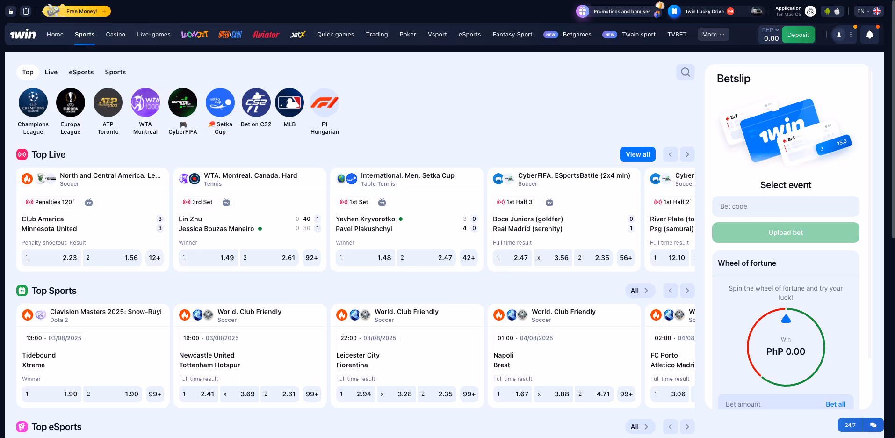Go to previous Top Live events
The width and height of the screenshot is (895, 438).
pyautogui.click(x=670, y=154)
